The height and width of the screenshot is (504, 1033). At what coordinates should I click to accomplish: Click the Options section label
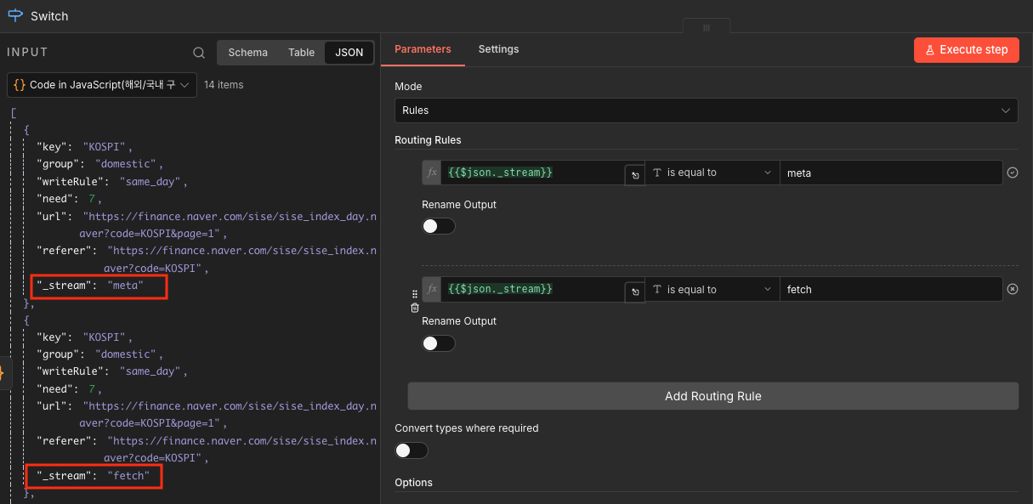pyautogui.click(x=413, y=483)
